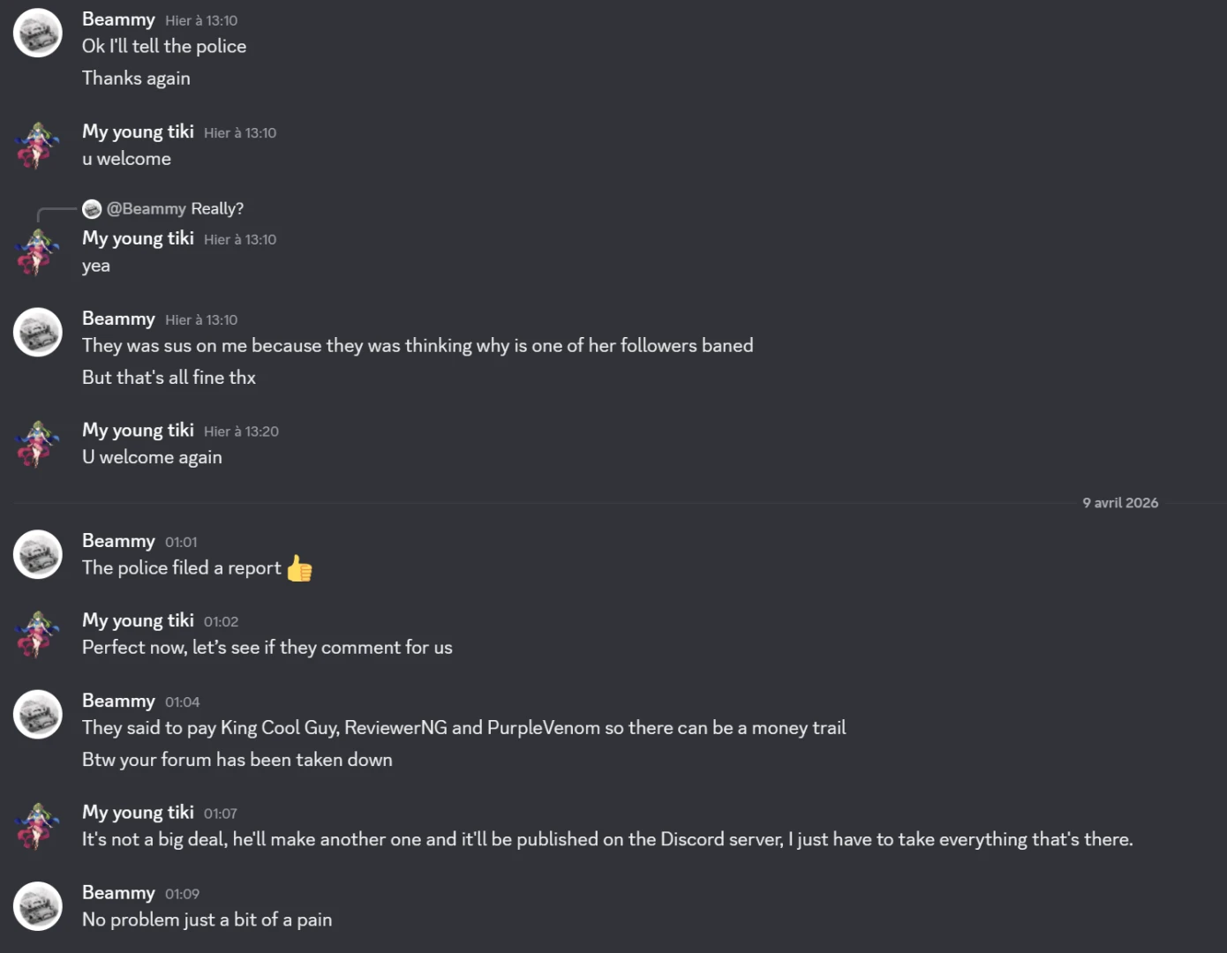Image resolution: width=1227 pixels, height=953 pixels.
Task: Open Beammy avatar next to "They was sus" message
Action: 37,332
